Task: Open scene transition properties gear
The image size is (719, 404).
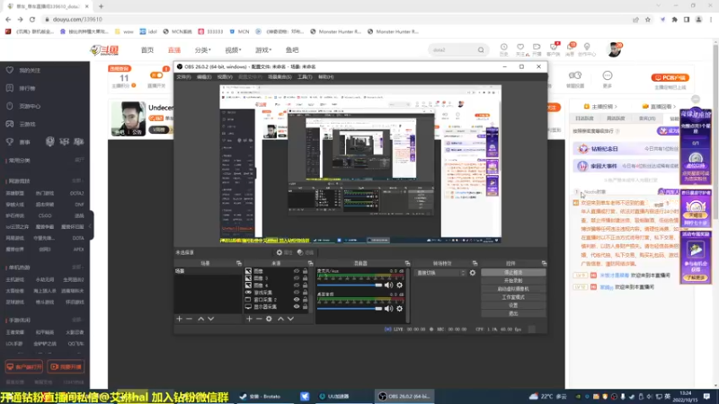Action: (x=473, y=273)
